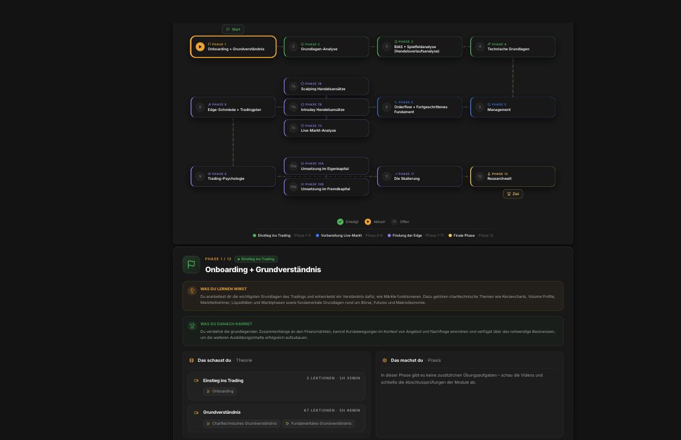Click the number 2 badge on Grundlagen-Analyse

coord(293,46)
